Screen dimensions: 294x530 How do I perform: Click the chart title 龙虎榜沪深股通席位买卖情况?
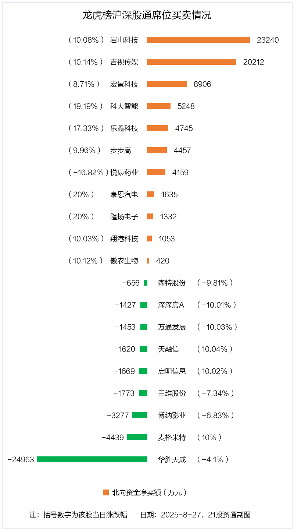coord(147,15)
